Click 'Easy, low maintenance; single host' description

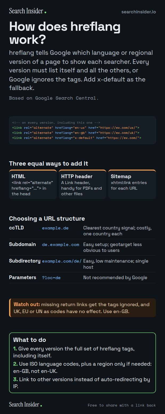pyautogui.click(x=116, y=264)
